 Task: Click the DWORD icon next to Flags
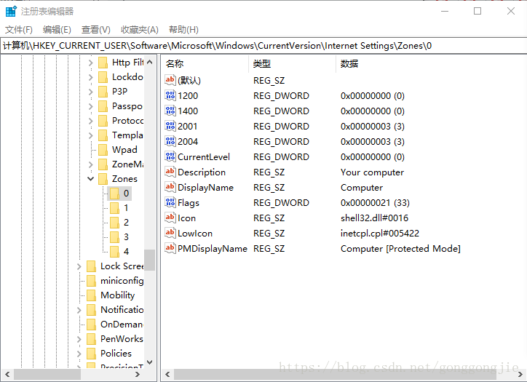(170, 202)
